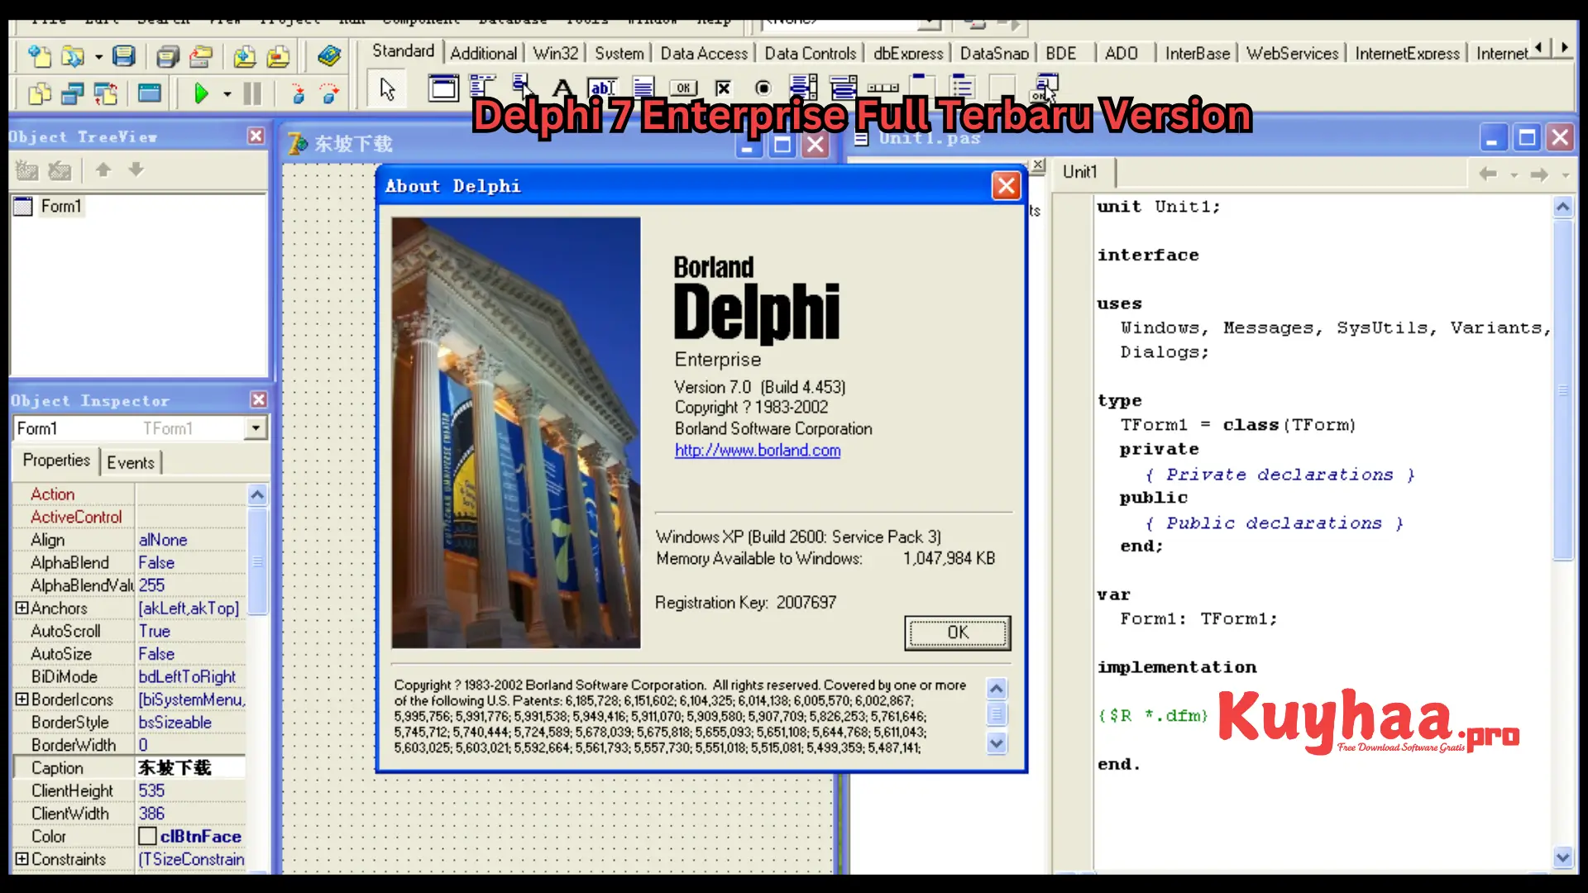Select the Label (A) component
This screenshot has width=1588, height=893.
coord(562,88)
